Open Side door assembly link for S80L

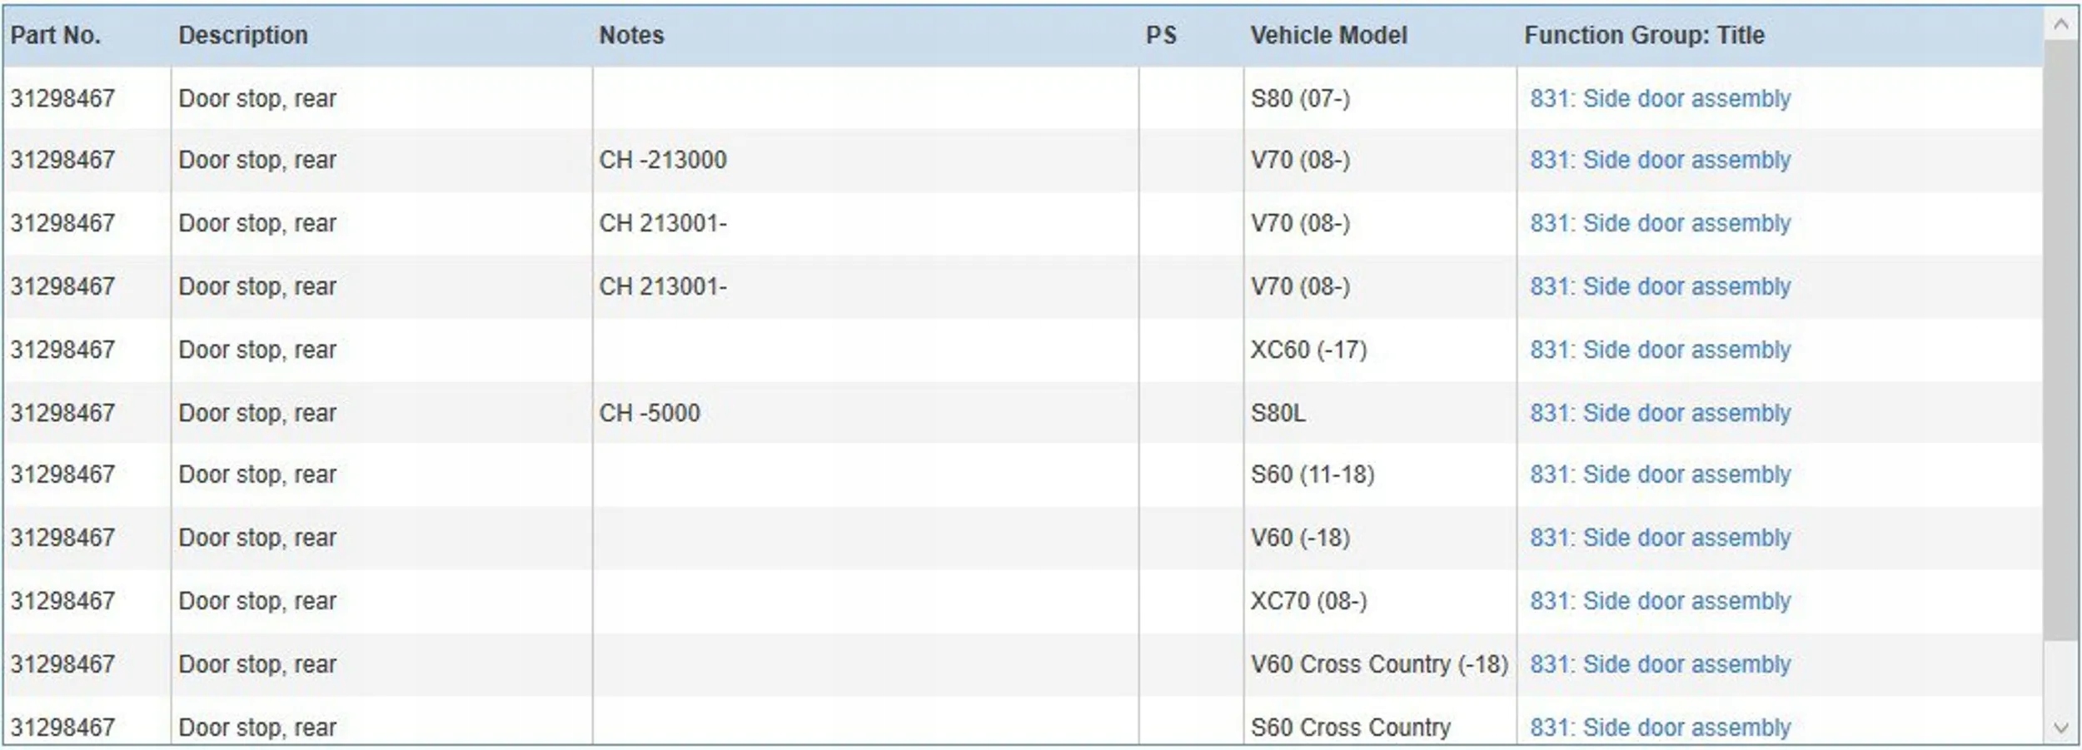(1660, 413)
